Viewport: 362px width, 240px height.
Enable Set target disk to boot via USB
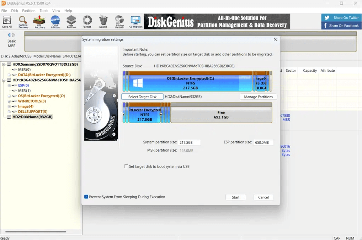[126, 167]
